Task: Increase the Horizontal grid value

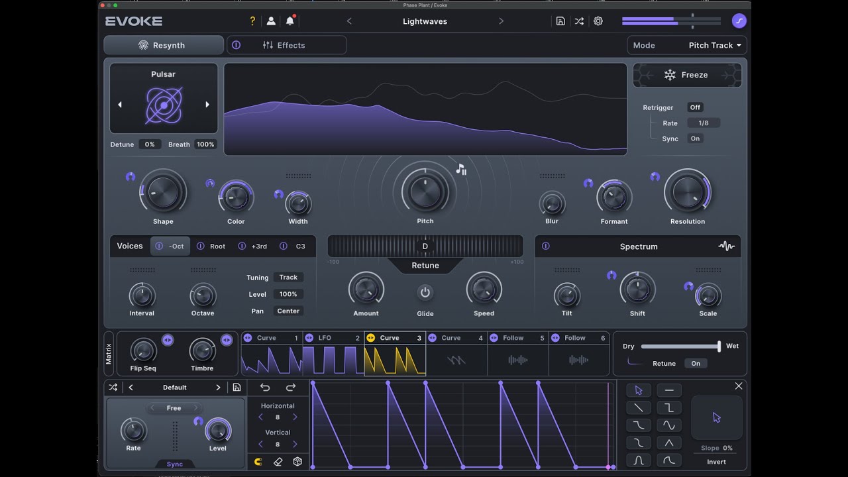Action: pos(295,417)
